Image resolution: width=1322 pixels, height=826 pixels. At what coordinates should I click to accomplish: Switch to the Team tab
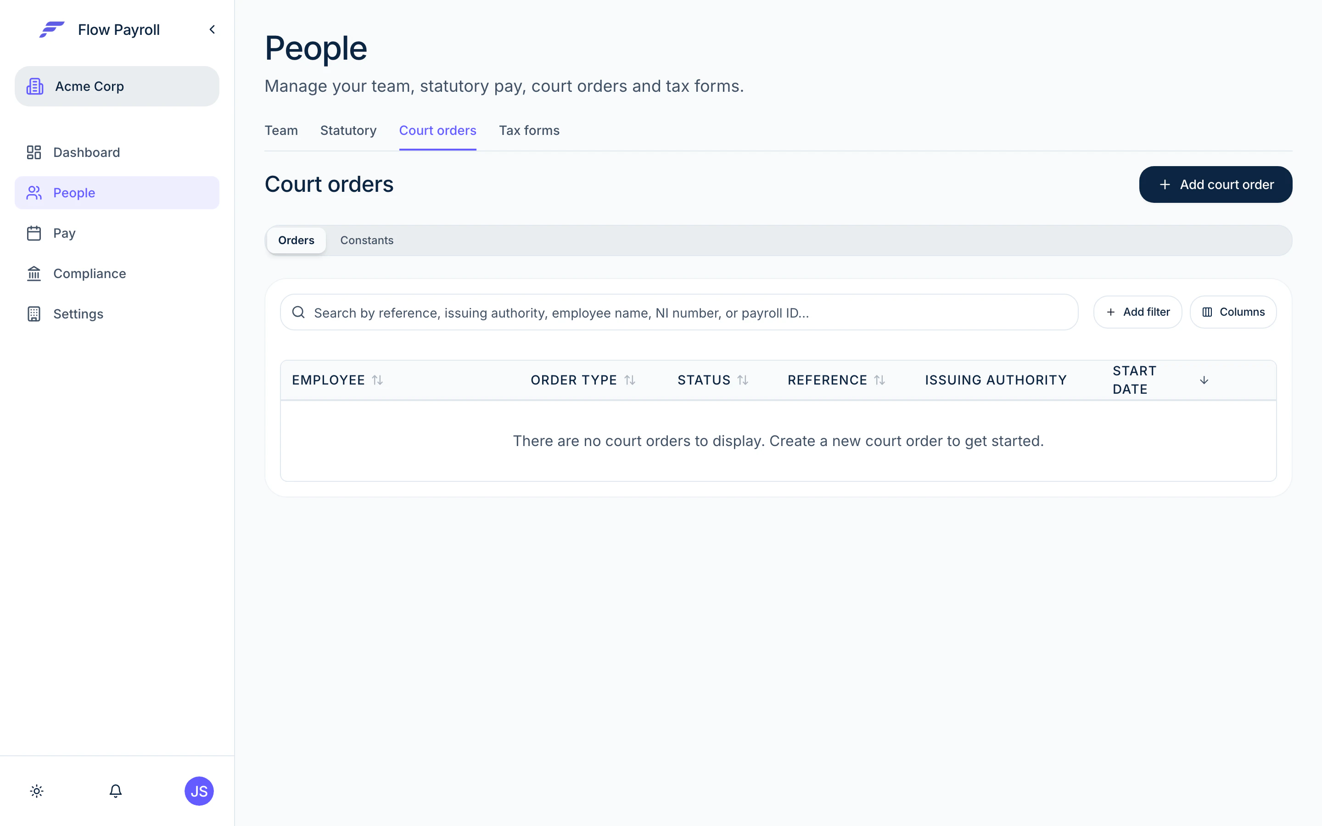pos(281,131)
